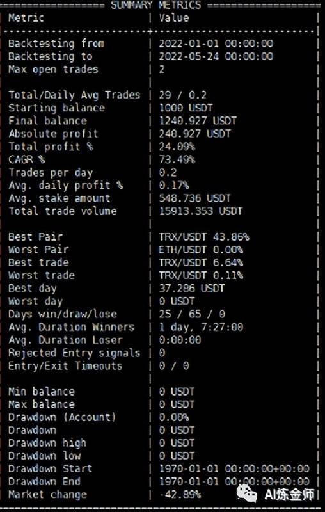
Task: Select the Avg. Duration Winners value
Action: (201, 327)
